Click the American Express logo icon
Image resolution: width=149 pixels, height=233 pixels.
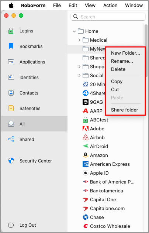click(86, 164)
